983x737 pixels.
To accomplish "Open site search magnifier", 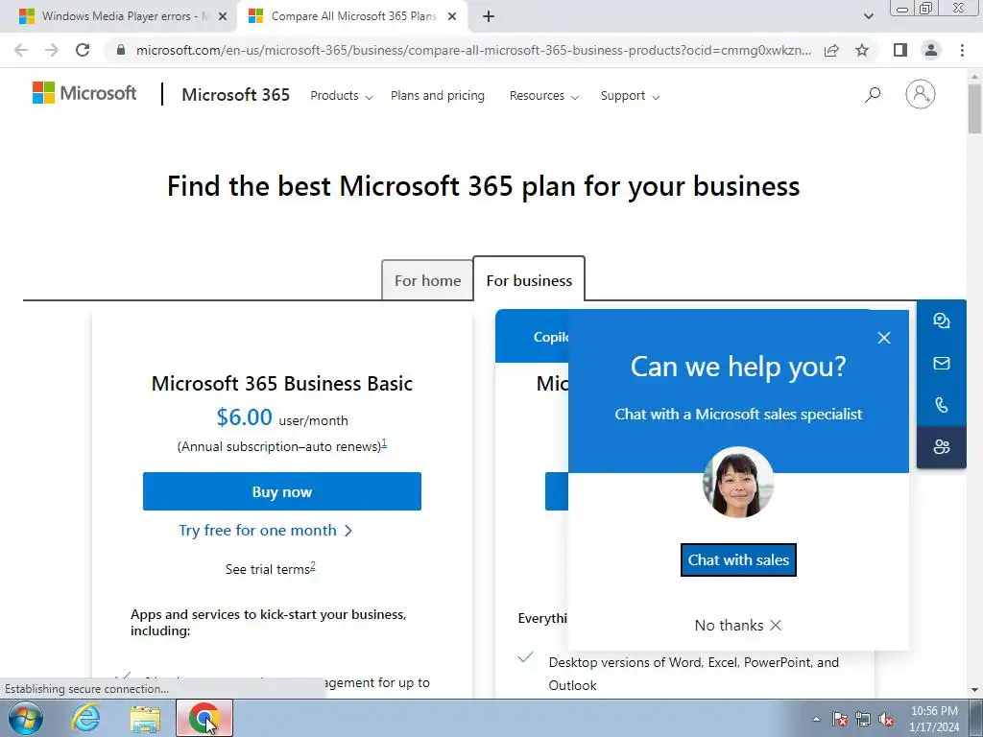I will tap(873, 95).
